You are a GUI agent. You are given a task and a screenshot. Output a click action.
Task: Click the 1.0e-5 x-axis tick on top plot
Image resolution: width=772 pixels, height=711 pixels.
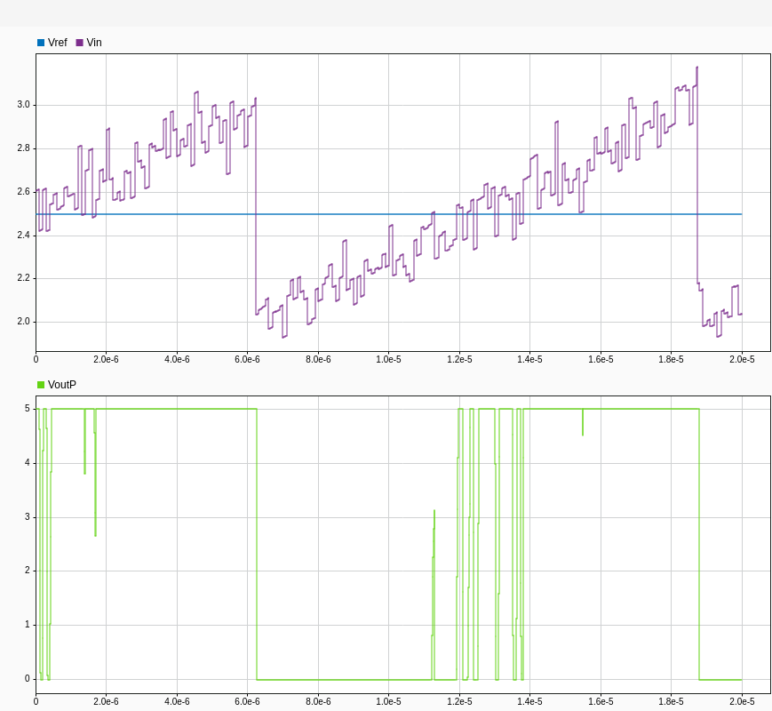388,359
